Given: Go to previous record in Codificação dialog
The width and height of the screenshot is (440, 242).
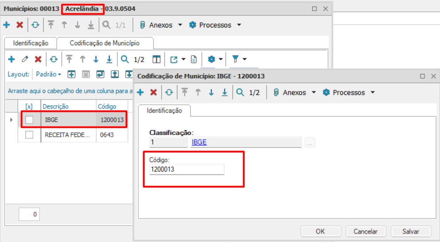Looking at the screenshot, I should tap(198, 92).
